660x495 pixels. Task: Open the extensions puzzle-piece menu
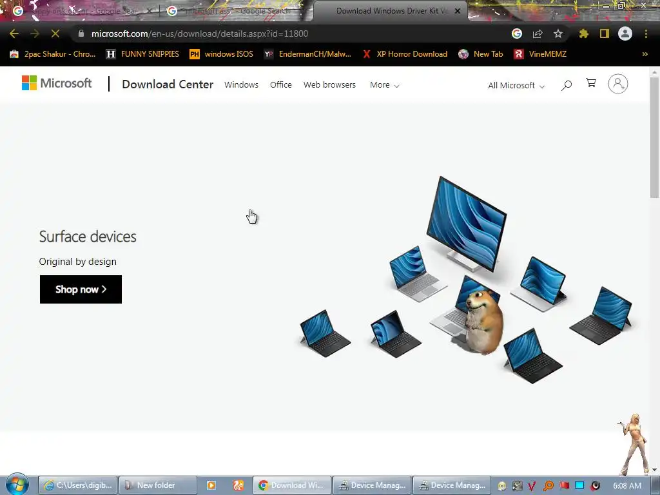(x=584, y=34)
